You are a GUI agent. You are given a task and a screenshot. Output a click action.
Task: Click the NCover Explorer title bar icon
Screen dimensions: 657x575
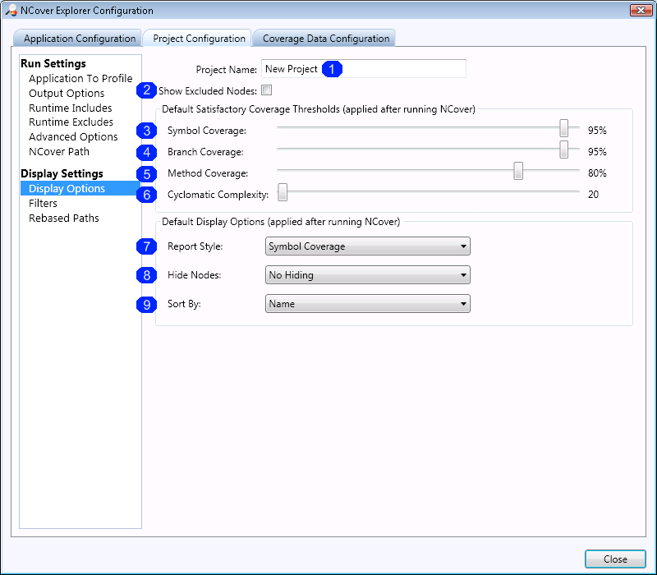click(11, 11)
